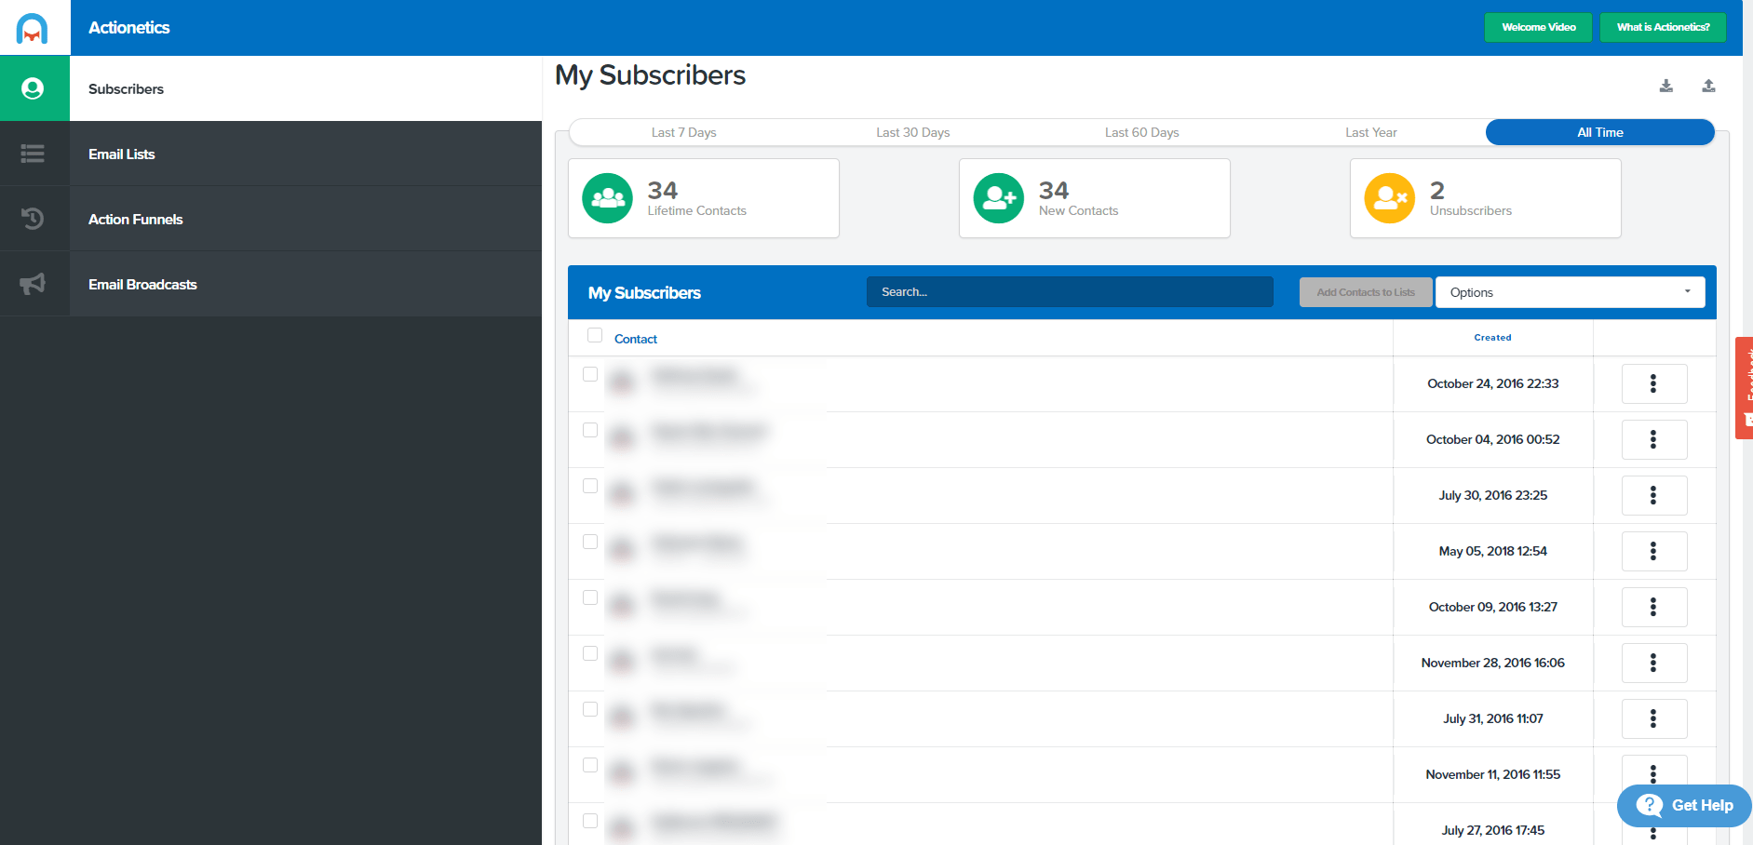Click the 34 Lifetime Contacts card
The height and width of the screenshot is (845, 1753).
704,198
